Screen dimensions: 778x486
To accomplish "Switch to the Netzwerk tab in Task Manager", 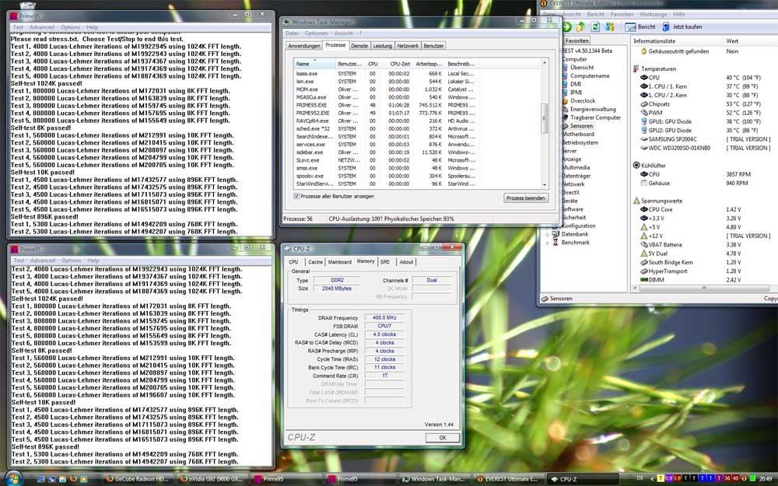I will click(408, 46).
